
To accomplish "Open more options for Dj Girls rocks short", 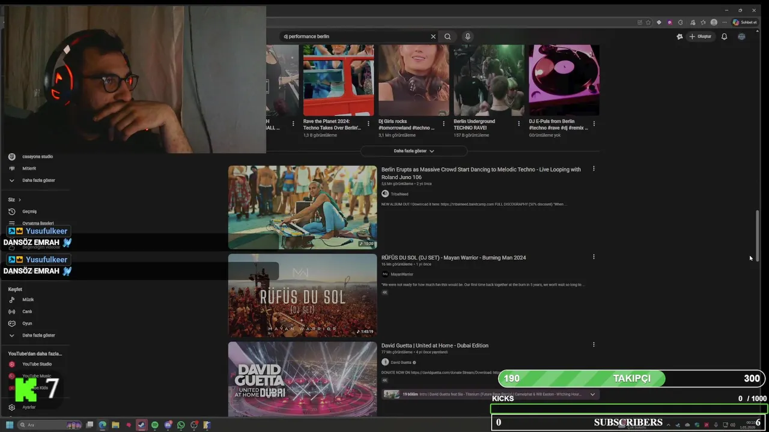I will click(x=443, y=124).
